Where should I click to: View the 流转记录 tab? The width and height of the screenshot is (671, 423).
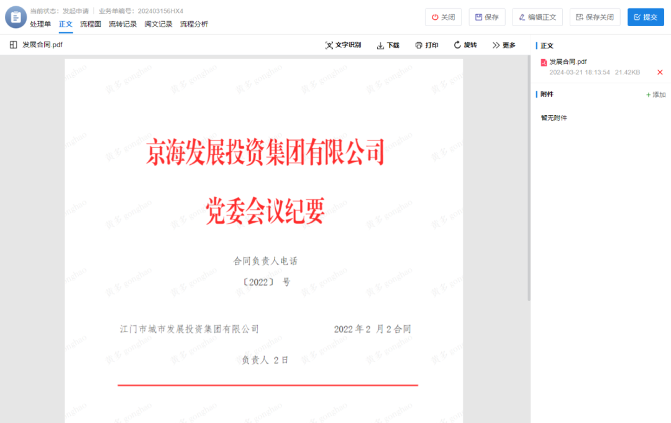point(123,24)
